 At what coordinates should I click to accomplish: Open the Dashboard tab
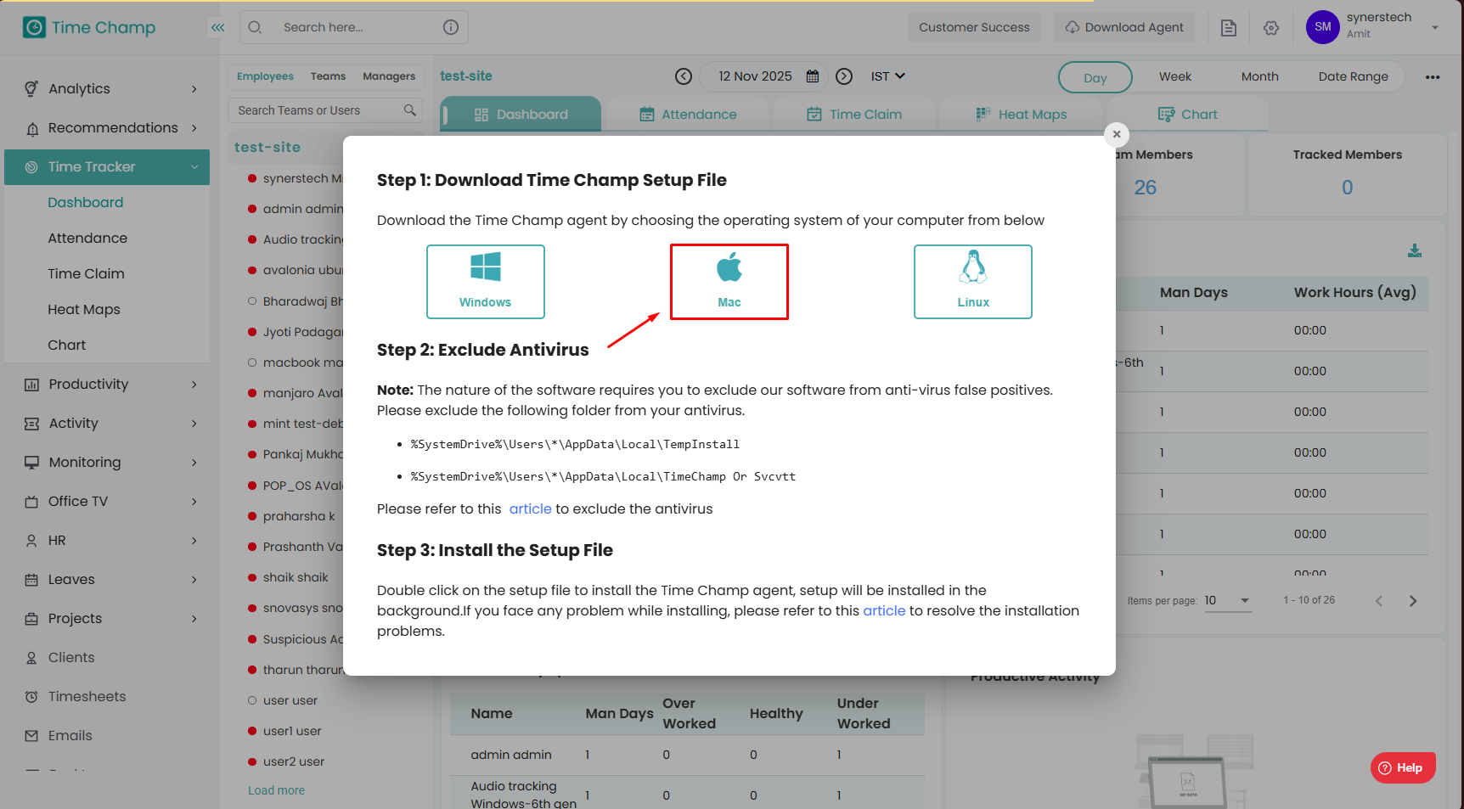pos(521,115)
